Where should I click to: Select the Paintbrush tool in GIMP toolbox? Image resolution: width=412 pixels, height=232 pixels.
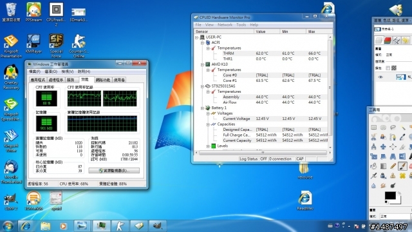click(402, 166)
